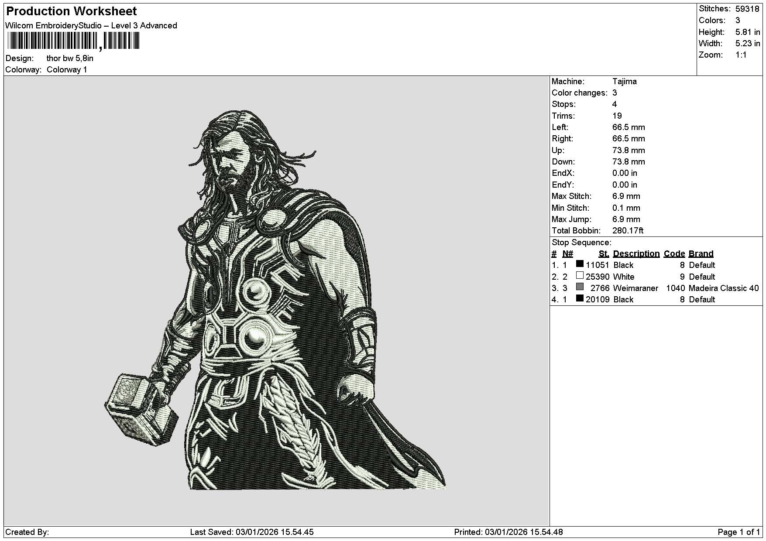Click the "Color changes:" label
The image size is (766, 541).
580,93
